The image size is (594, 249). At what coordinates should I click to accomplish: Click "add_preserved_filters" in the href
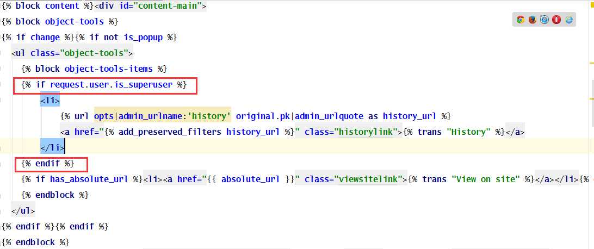tap(170, 132)
